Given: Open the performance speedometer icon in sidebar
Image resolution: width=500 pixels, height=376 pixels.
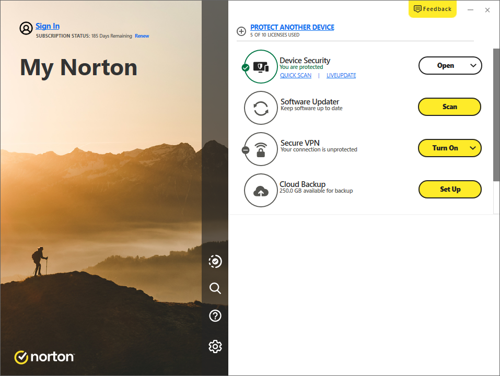Looking at the screenshot, I should pyautogui.click(x=215, y=261).
